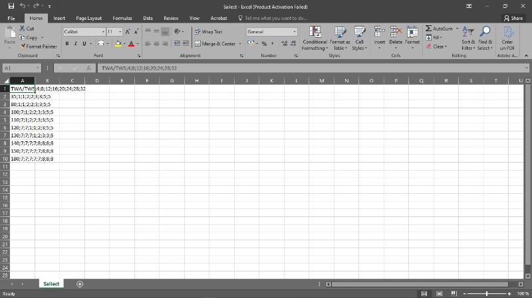The image size is (532, 298).
Task: Apply the red font color
Action: click(x=131, y=44)
